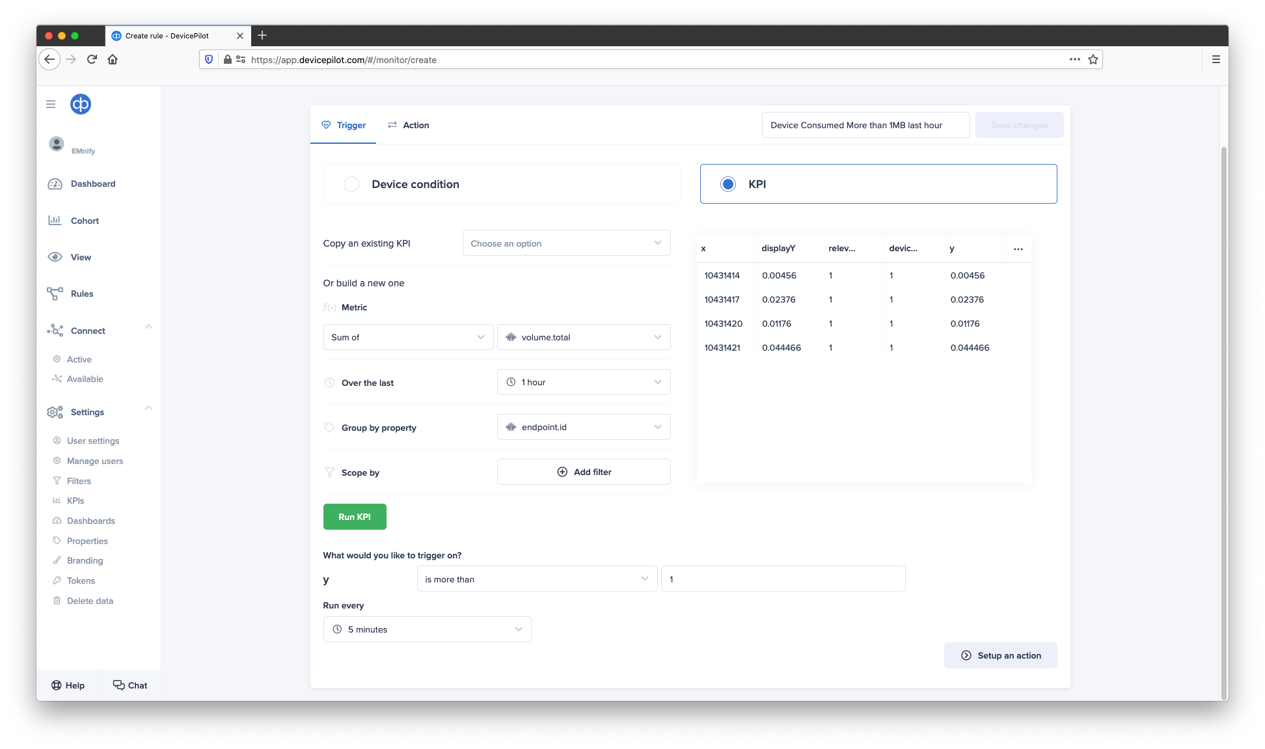Open the is more than condition dropdown
Viewport: 1265px width, 749px height.
[537, 579]
